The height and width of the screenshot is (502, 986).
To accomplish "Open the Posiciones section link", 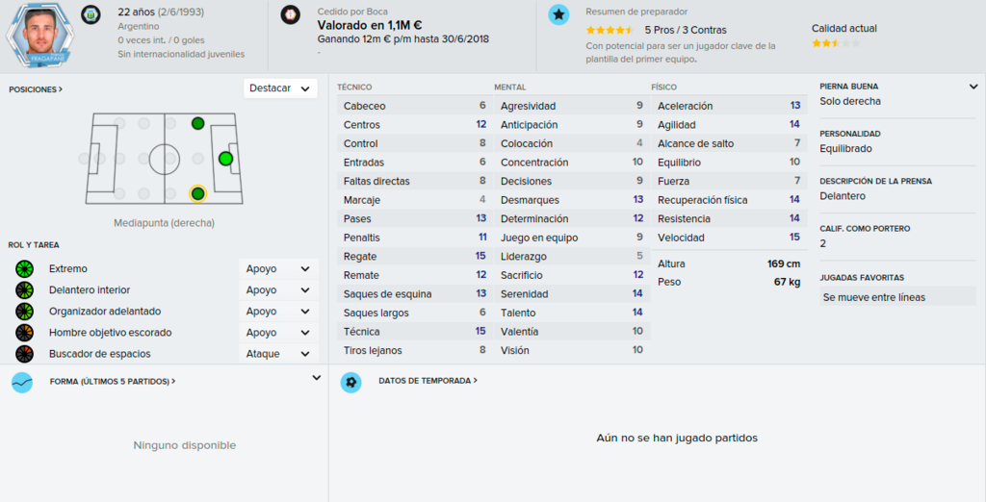I will [36, 89].
